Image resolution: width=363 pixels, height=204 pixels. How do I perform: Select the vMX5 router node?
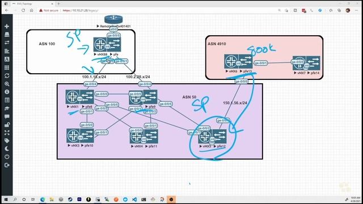coord(205,137)
